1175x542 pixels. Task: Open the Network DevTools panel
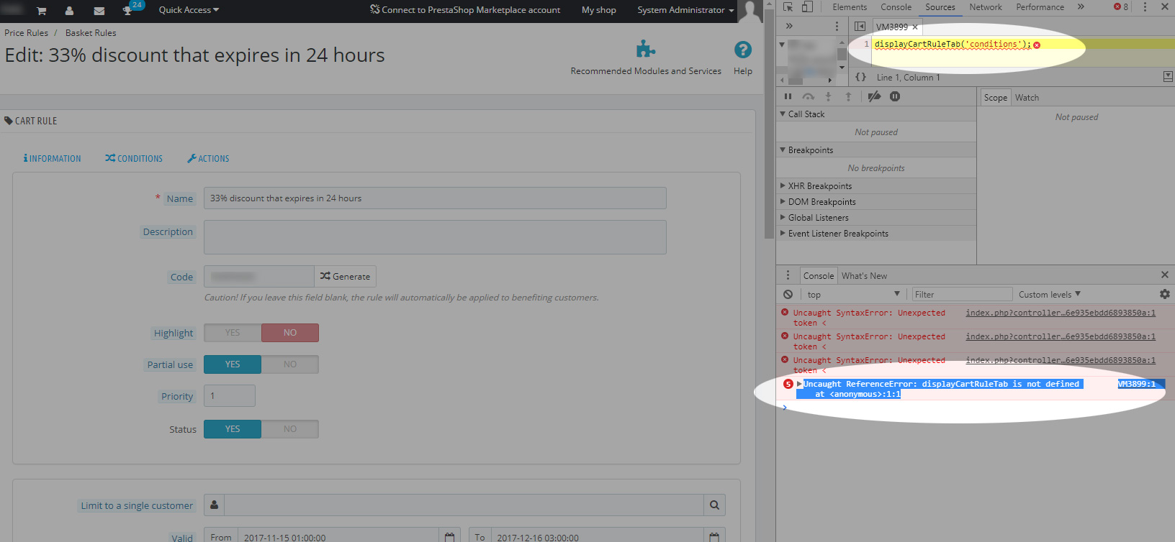(986, 7)
